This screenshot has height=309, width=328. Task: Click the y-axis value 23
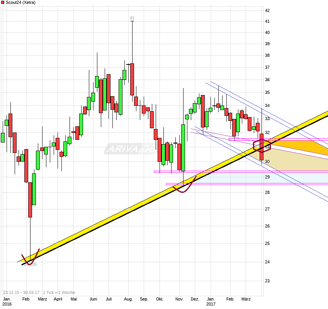pos(267,281)
